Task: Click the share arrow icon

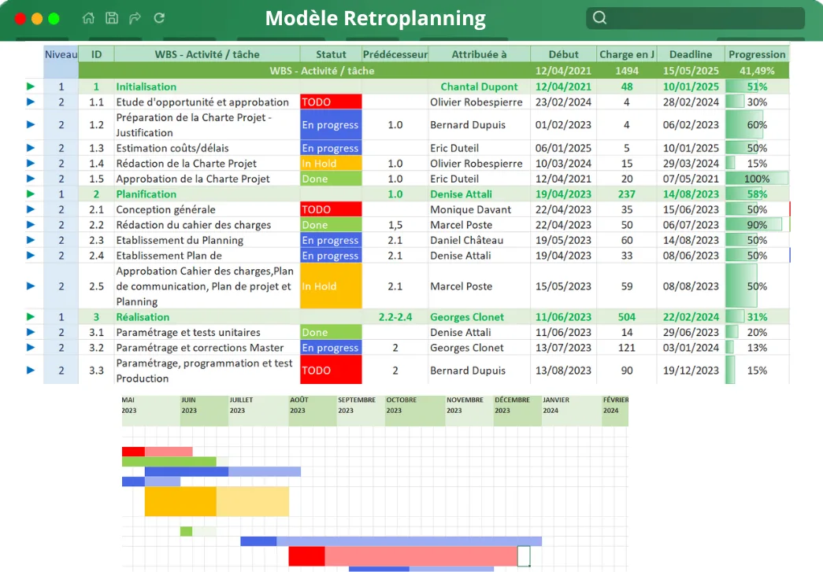Action: tap(135, 18)
